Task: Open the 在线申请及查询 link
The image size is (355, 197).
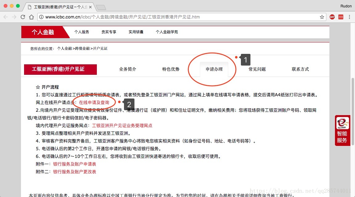Action: (94, 103)
